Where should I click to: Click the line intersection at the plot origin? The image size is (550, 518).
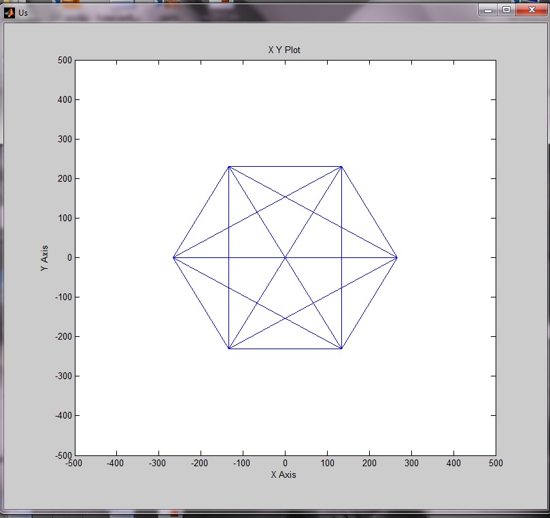(285, 257)
